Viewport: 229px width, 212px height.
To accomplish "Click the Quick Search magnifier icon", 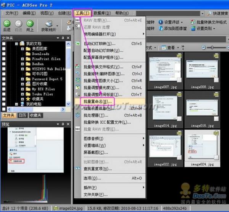I will (x=209, y=13).
